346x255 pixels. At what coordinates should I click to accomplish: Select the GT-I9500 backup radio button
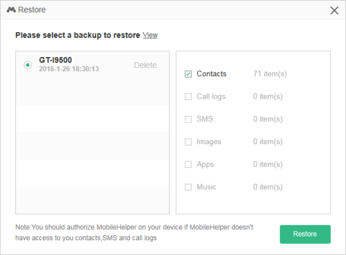pos(28,65)
